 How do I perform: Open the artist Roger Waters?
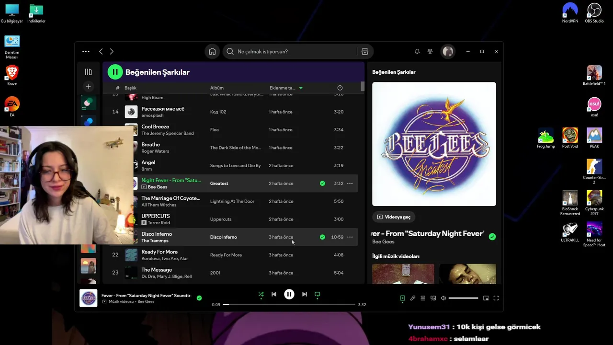pyautogui.click(x=155, y=151)
